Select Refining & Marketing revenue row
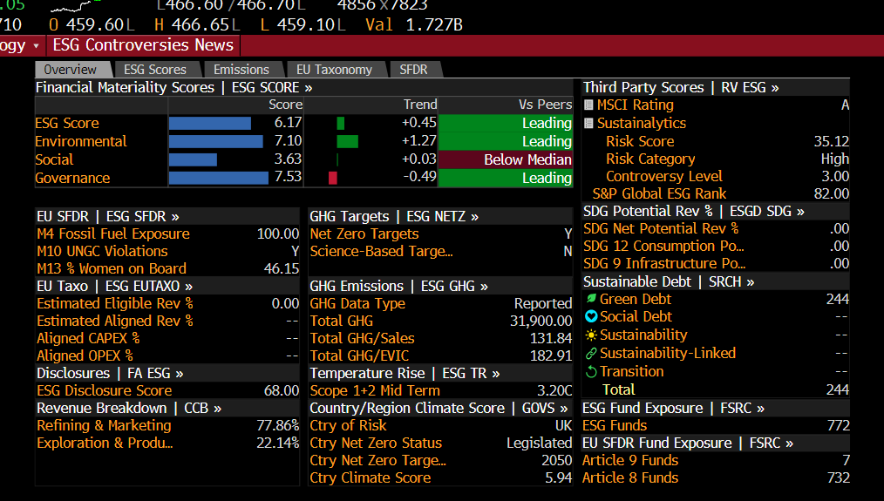Image resolution: width=884 pixels, height=501 pixels. click(168, 425)
